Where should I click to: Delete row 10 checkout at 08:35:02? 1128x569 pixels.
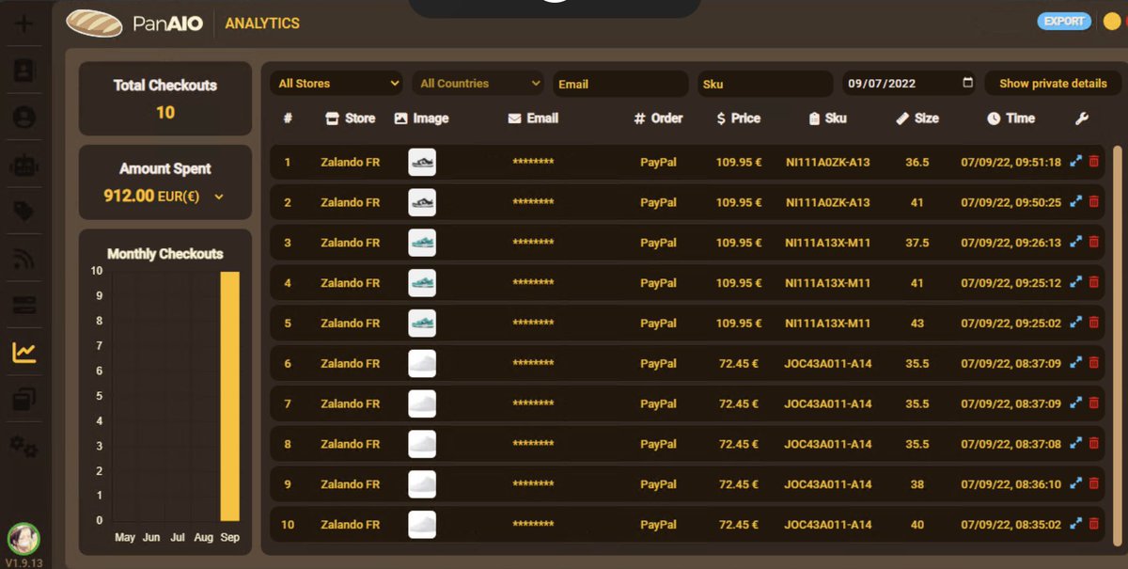pos(1093,525)
